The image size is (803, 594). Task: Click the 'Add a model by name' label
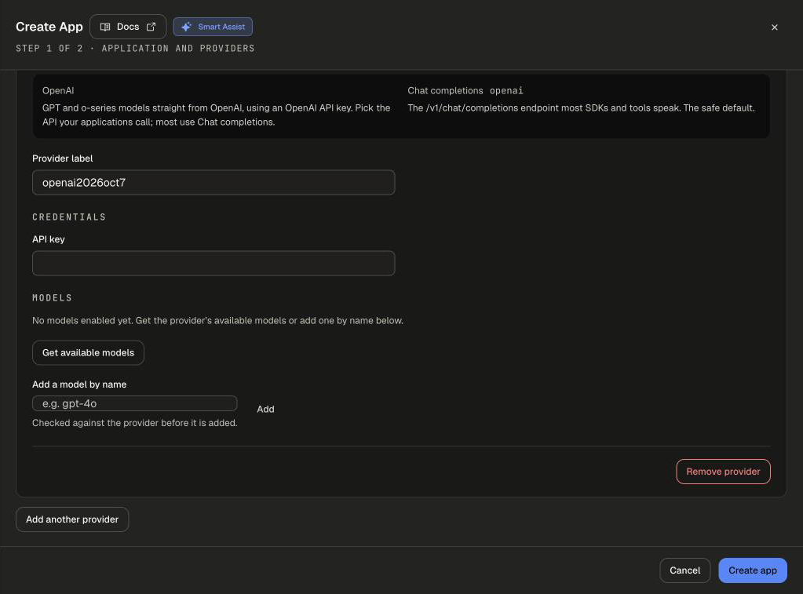point(79,384)
